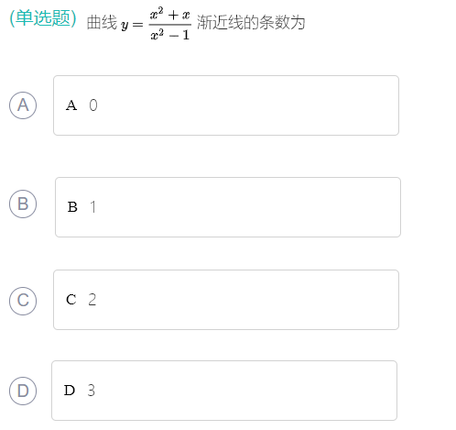Click the bold letter D inside fourth option
The height and width of the screenshot is (430, 456).
70,391
